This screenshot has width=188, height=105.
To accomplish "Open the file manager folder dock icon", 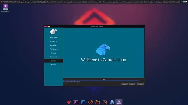I will [98, 102].
